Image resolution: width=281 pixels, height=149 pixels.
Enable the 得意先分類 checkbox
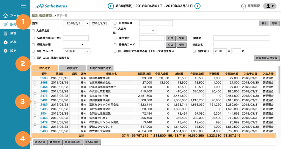tap(33, 45)
